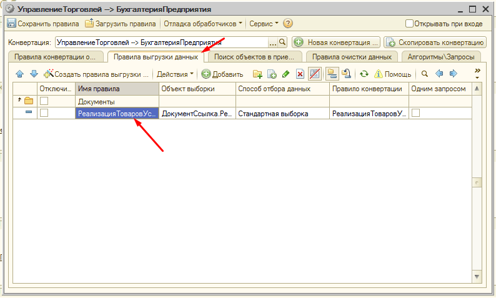
Task: Click Правило конвертации column header
Action: (x=369, y=89)
